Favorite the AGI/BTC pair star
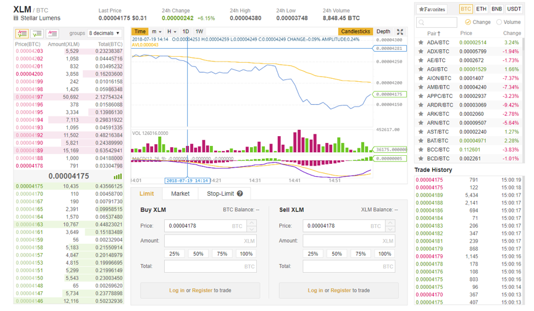This screenshot has height=311, width=534. click(x=421, y=70)
